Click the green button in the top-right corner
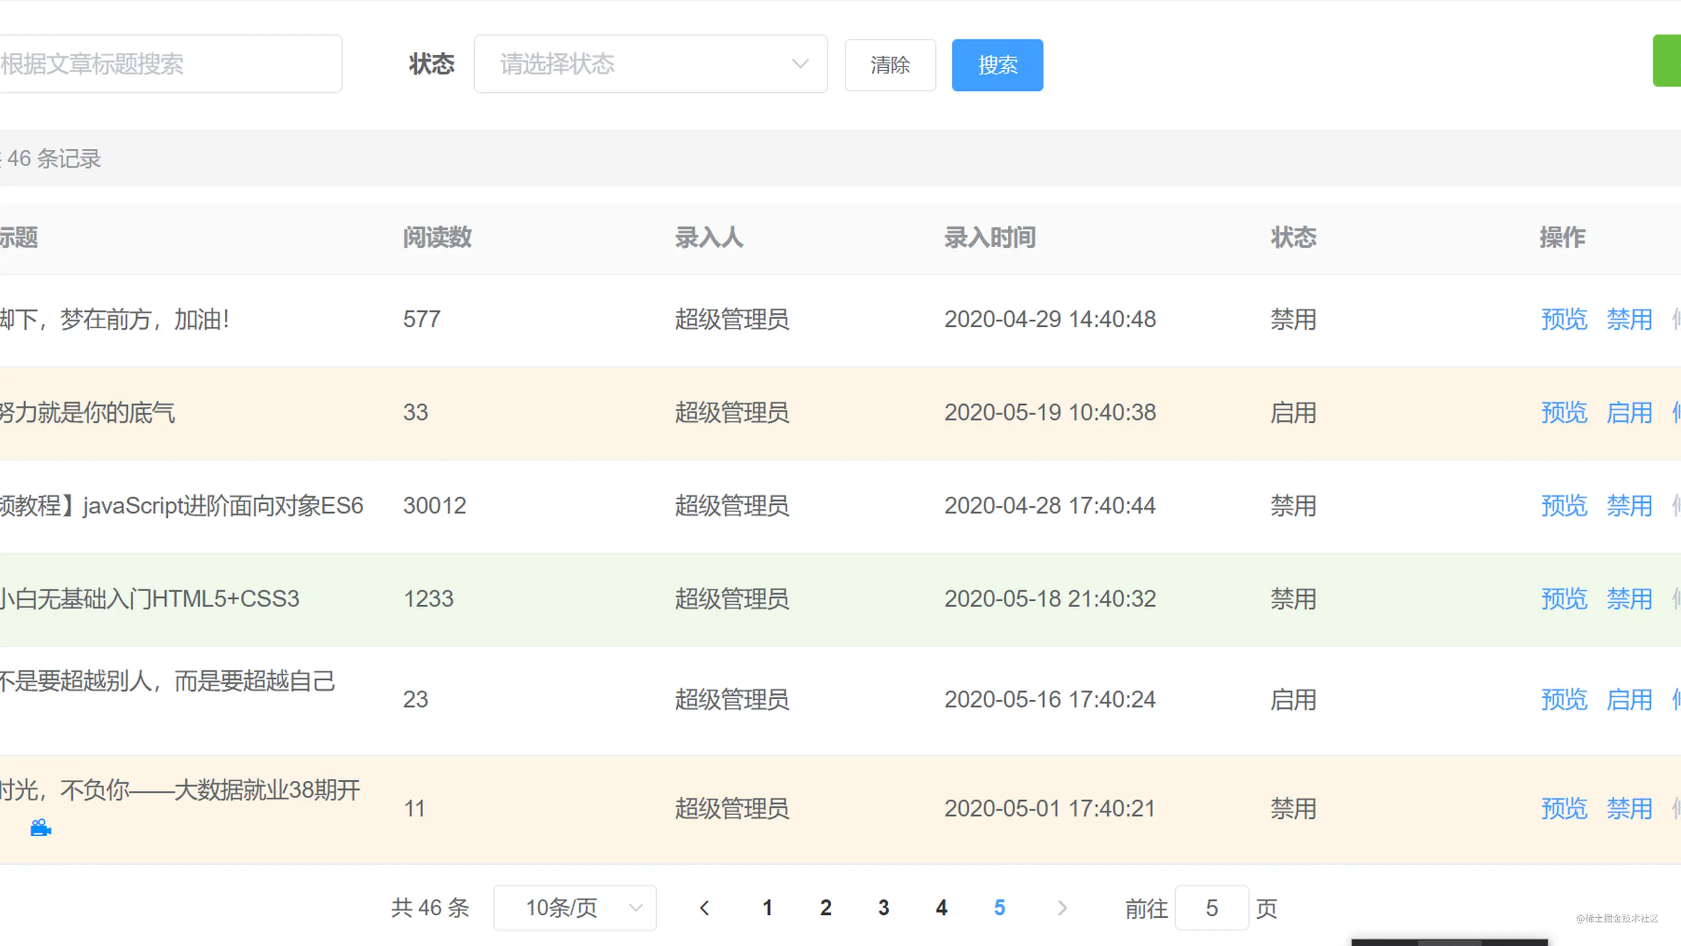 1668,62
